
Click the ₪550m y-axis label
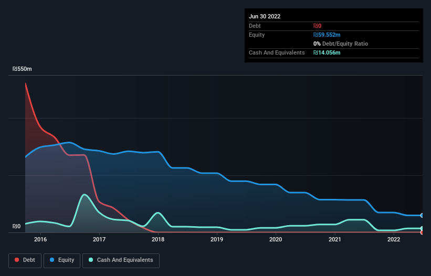coord(22,69)
